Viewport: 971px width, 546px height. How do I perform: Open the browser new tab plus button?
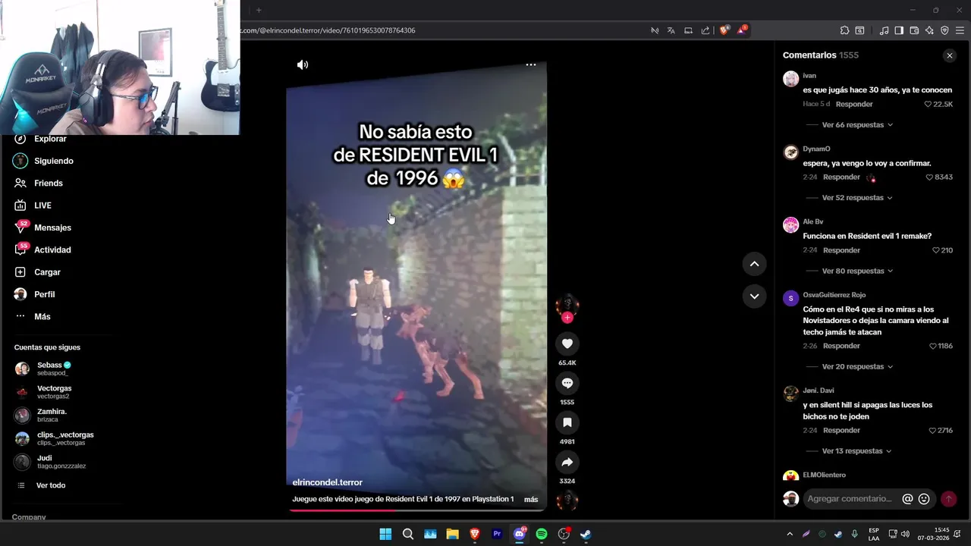click(259, 10)
